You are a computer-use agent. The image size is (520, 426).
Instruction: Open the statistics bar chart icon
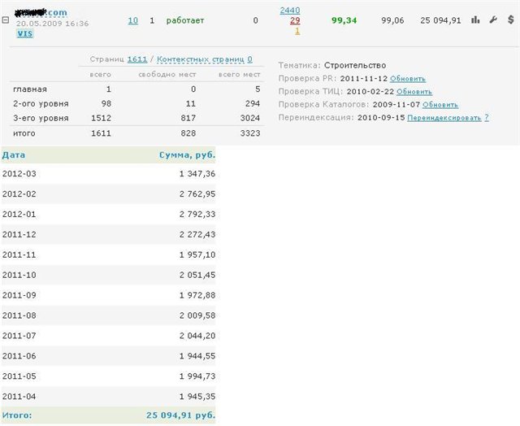(475, 20)
